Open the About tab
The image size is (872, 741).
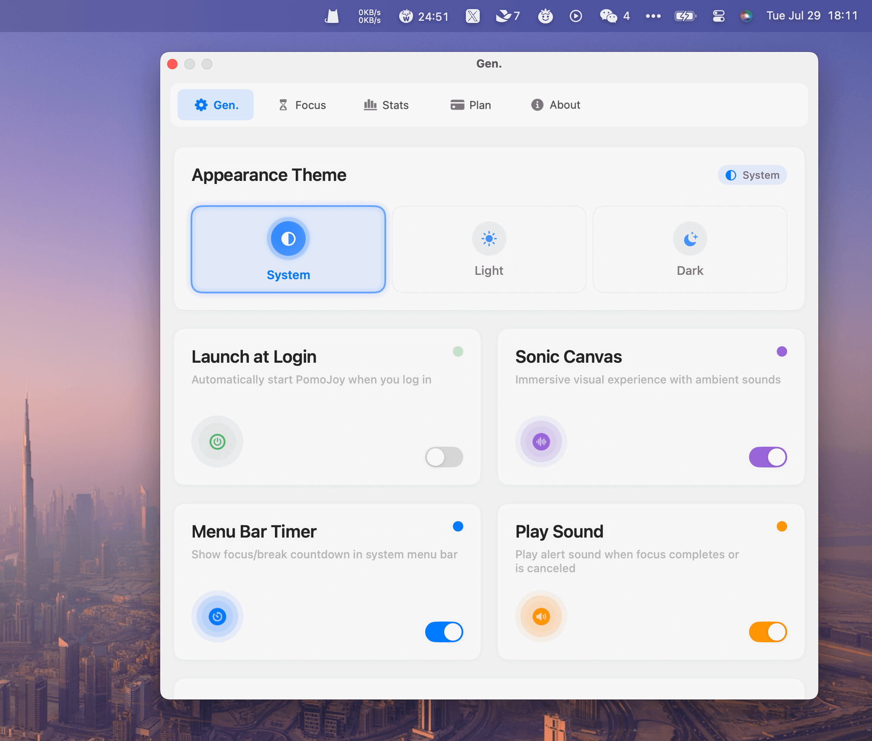point(556,105)
